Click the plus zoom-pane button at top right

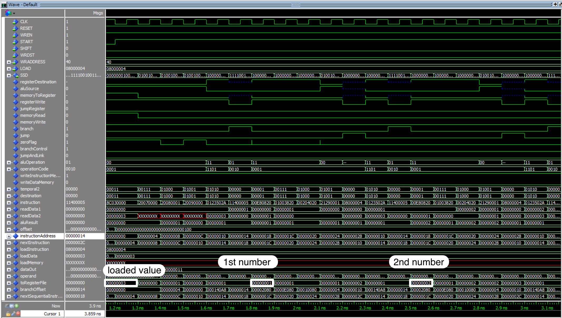[x=555, y=4]
